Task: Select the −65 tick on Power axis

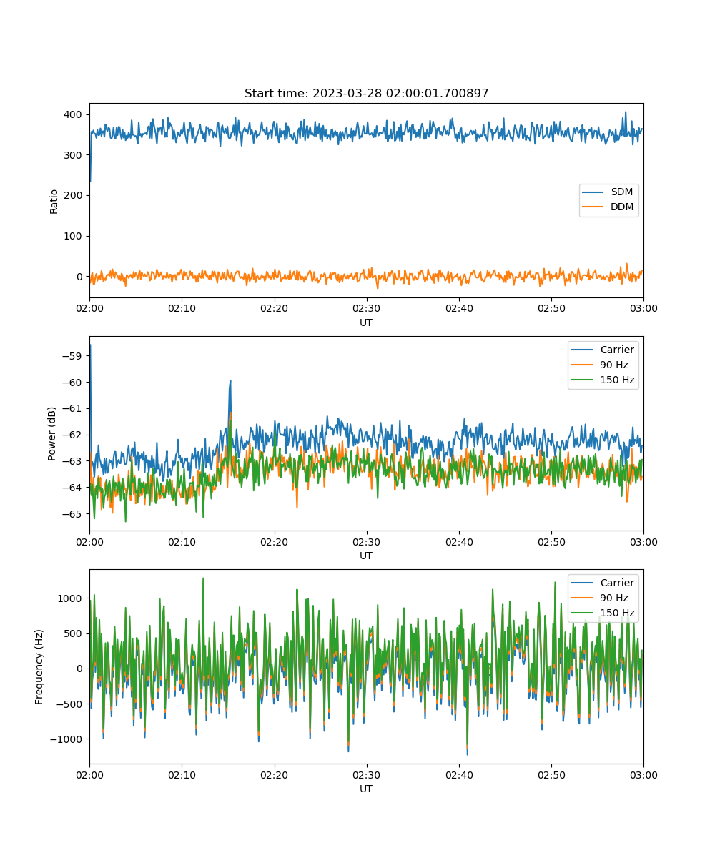Action: 74,513
